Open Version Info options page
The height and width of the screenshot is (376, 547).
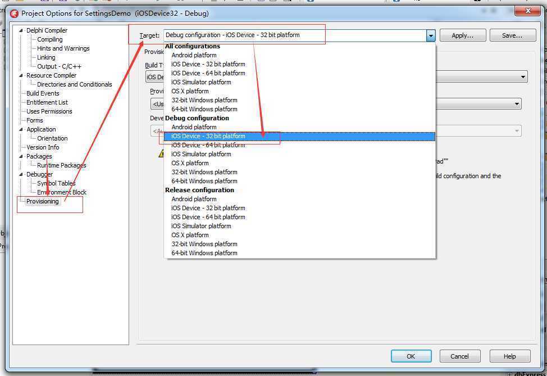point(43,147)
